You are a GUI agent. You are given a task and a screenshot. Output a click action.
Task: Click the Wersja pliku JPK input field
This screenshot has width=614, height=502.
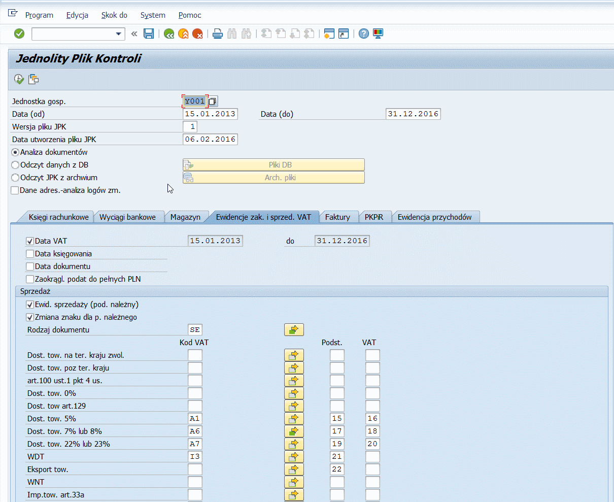190,126
